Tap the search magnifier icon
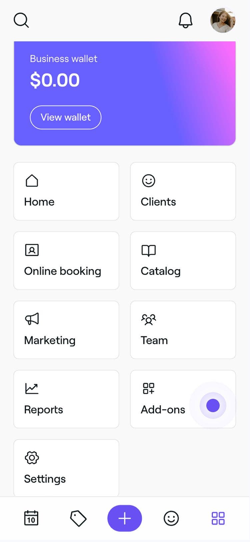 coord(21,20)
